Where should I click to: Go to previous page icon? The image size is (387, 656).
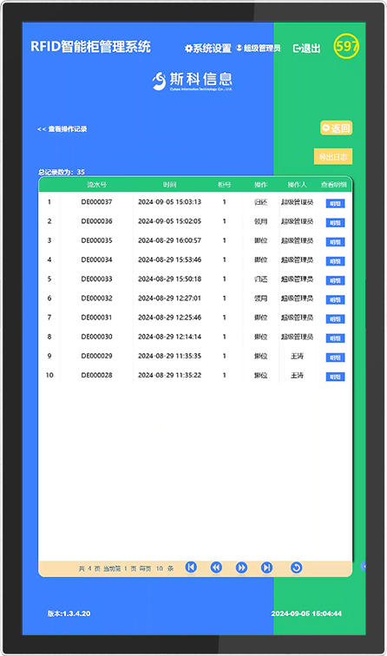[x=216, y=567]
